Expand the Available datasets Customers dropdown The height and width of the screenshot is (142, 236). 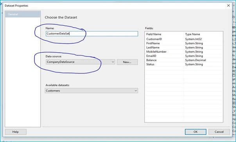point(91,91)
